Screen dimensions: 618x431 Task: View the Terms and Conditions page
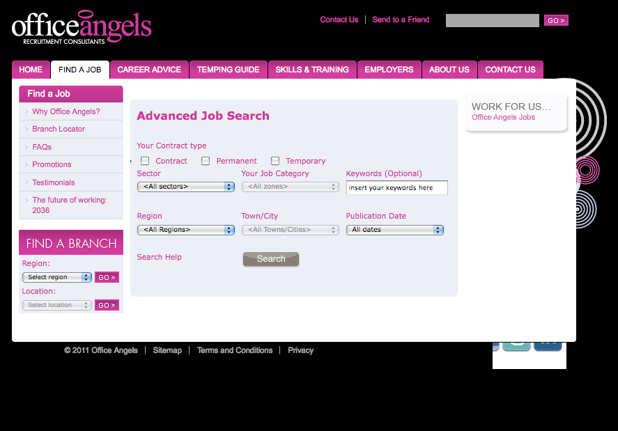[235, 350]
